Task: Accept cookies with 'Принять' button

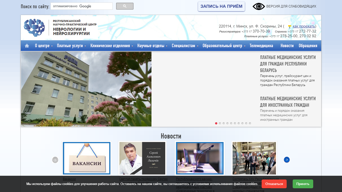Action: coord(303,184)
